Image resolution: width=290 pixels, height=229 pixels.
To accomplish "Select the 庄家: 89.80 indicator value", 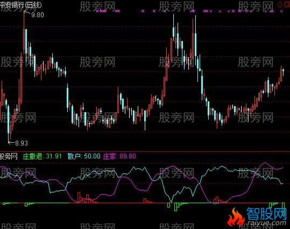I will pyautogui.click(x=119, y=156).
